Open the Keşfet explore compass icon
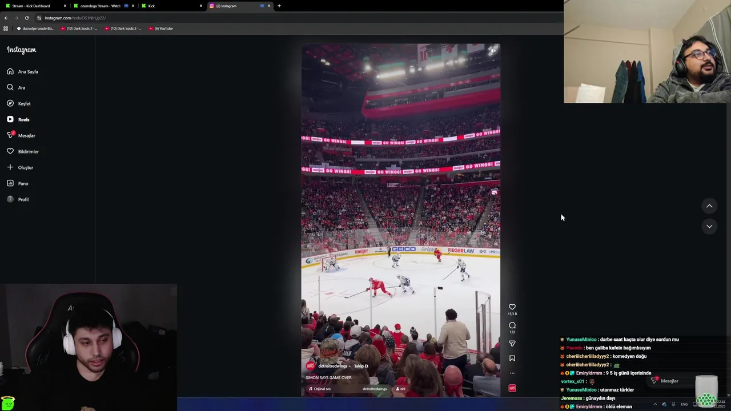The width and height of the screenshot is (731, 411). [10, 103]
